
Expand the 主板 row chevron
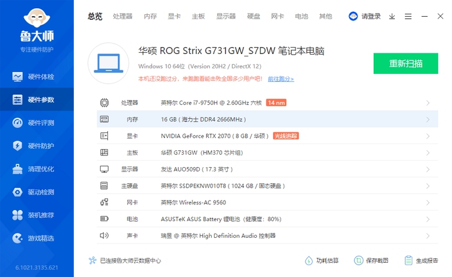pyautogui.click(x=428, y=153)
